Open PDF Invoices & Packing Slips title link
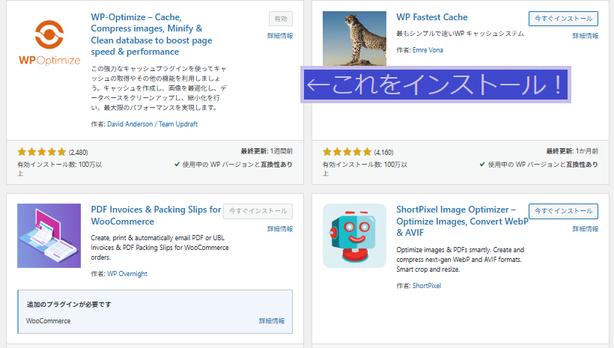This screenshot has width=614, height=348. (x=156, y=216)
